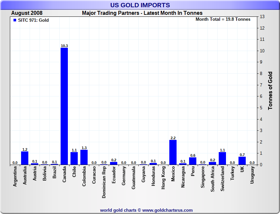This screenshot has width=280, height=214.
Task: Click the Tonnes of Gold axis title
Action: [270, 91]
